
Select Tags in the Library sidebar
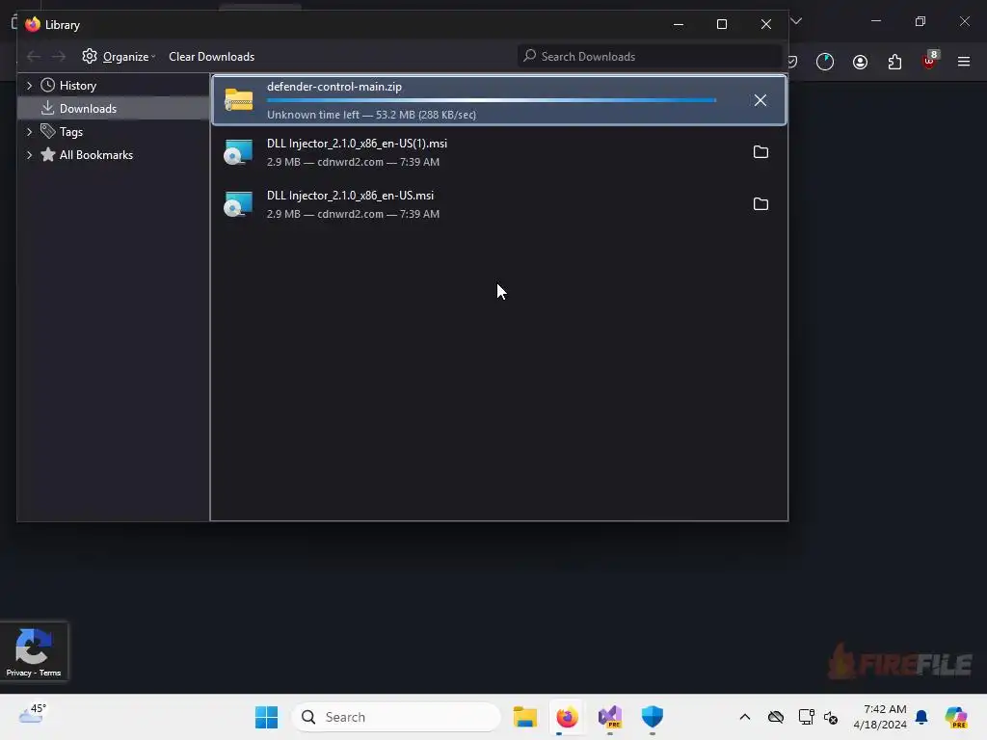[71, 132]
